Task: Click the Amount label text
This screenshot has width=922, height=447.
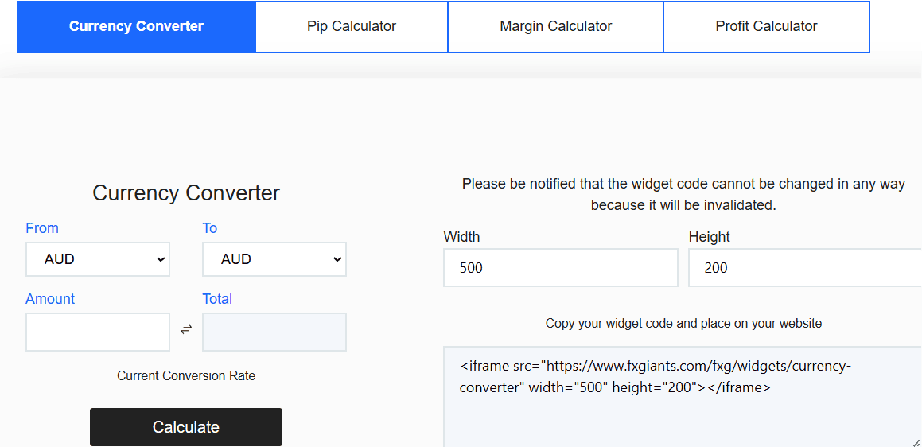Action: (x=50, y=299)
